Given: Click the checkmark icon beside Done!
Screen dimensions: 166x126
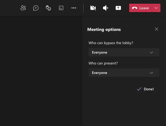Looking at the screenshot, I should point(139,89).
